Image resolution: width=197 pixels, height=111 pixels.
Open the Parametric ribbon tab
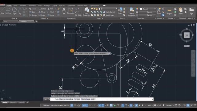coord(32,6)
